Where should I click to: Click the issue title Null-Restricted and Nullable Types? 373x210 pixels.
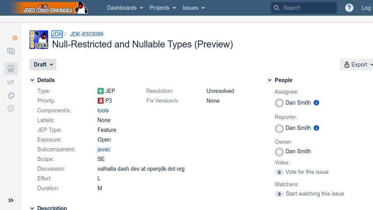[x=143, y=44]
